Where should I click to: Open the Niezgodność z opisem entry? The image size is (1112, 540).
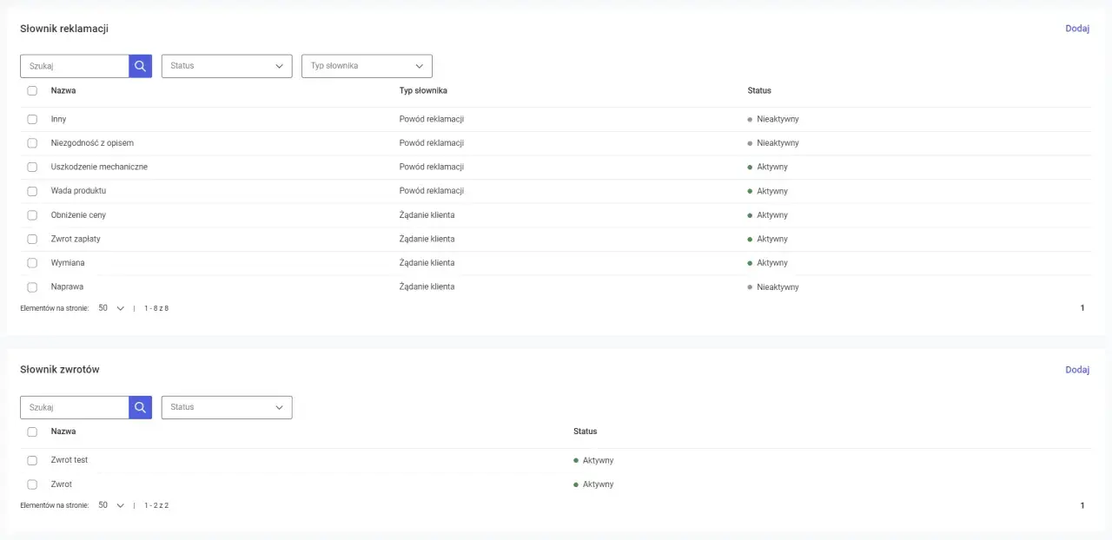(x=92, y=142)
